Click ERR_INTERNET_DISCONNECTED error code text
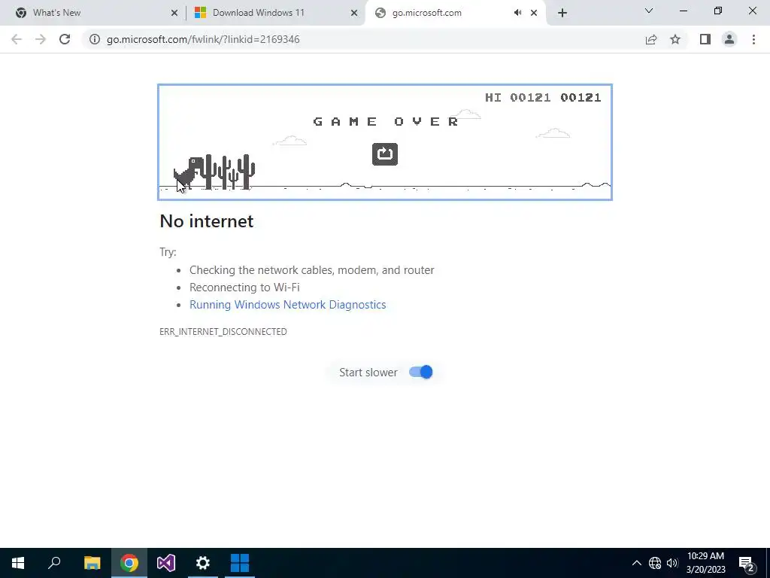The height and width of the screenshot is (578, 770). click(223, 332)
